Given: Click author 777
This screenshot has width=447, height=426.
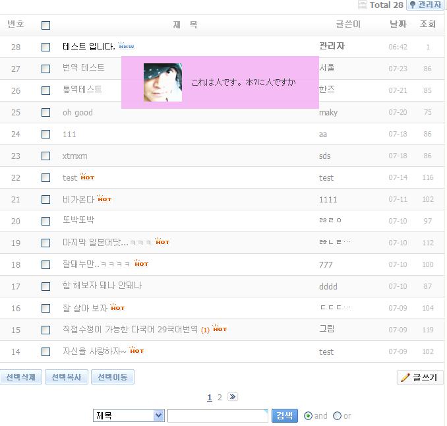Looking at the screenshot, I should pyautogui.click(x=326, y=264).
